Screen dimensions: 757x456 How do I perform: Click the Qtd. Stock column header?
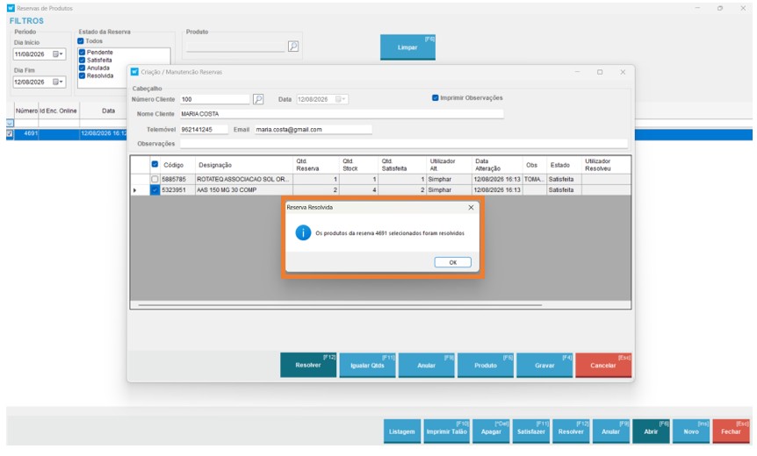358,165
